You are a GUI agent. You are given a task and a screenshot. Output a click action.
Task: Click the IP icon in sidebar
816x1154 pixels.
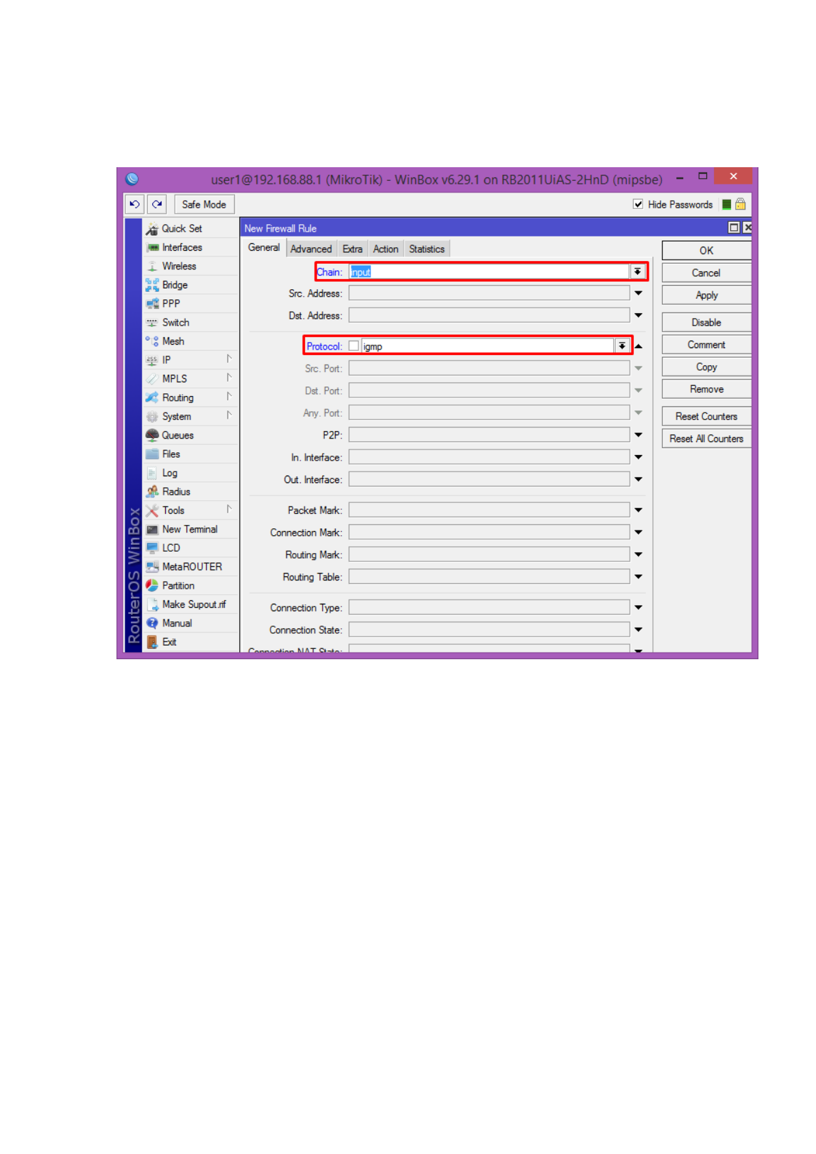click(x=152, y=360)
